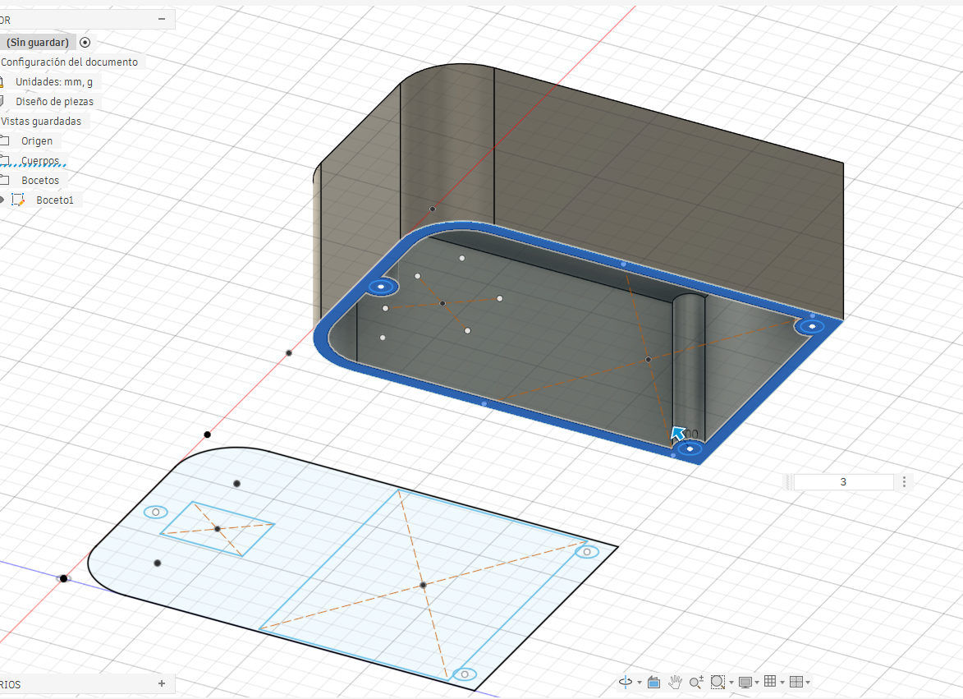Expand the Grid and Snaps dropdown arrow

click(782, 683)
